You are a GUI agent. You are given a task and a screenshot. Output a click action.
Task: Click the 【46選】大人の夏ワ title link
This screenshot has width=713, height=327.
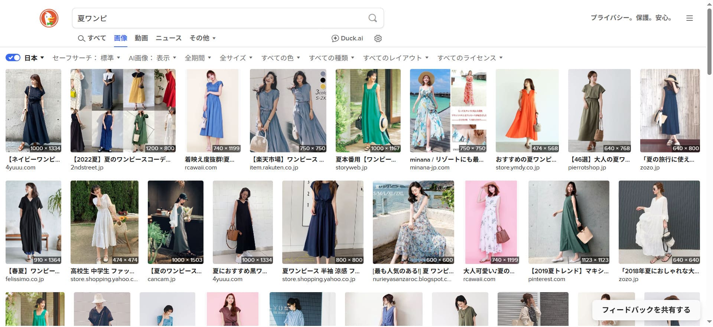click(599, 159)
